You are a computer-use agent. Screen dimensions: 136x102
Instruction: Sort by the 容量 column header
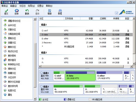87,18
